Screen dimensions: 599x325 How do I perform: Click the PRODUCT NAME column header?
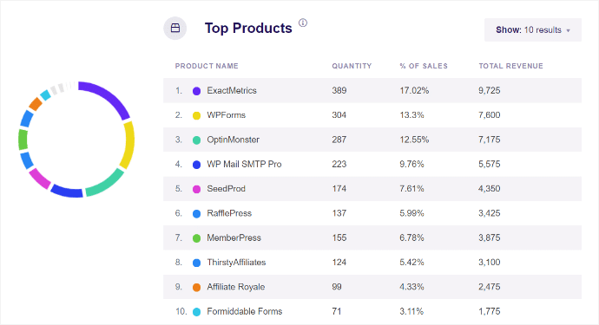coord(207,66)
